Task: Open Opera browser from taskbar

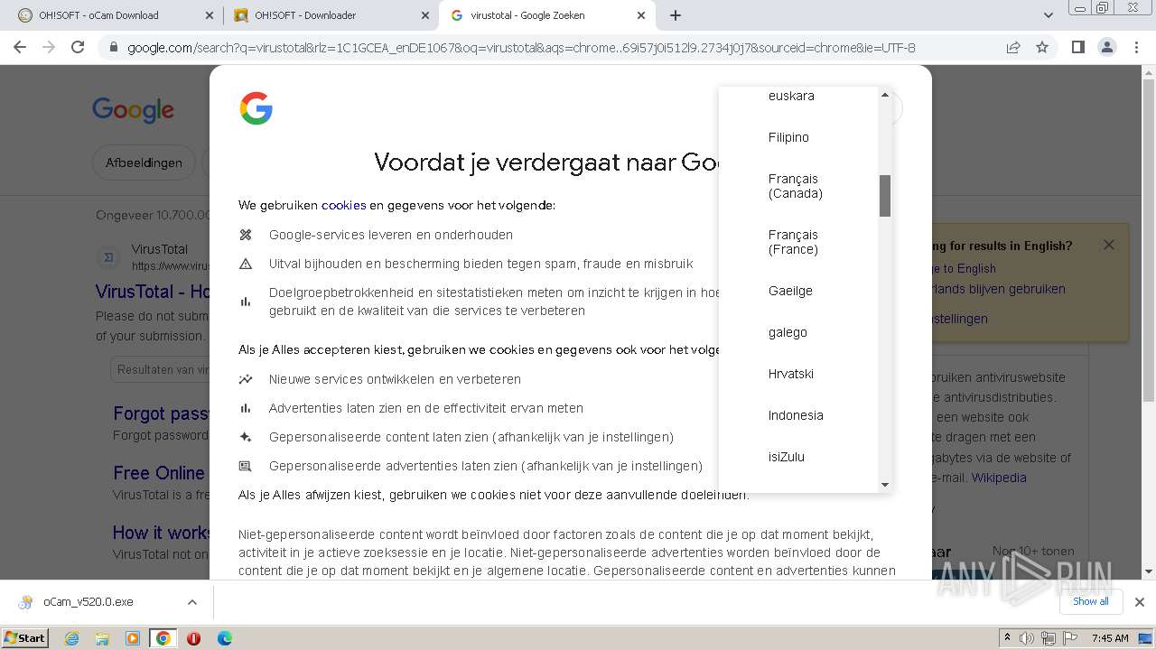Action: 193,638
